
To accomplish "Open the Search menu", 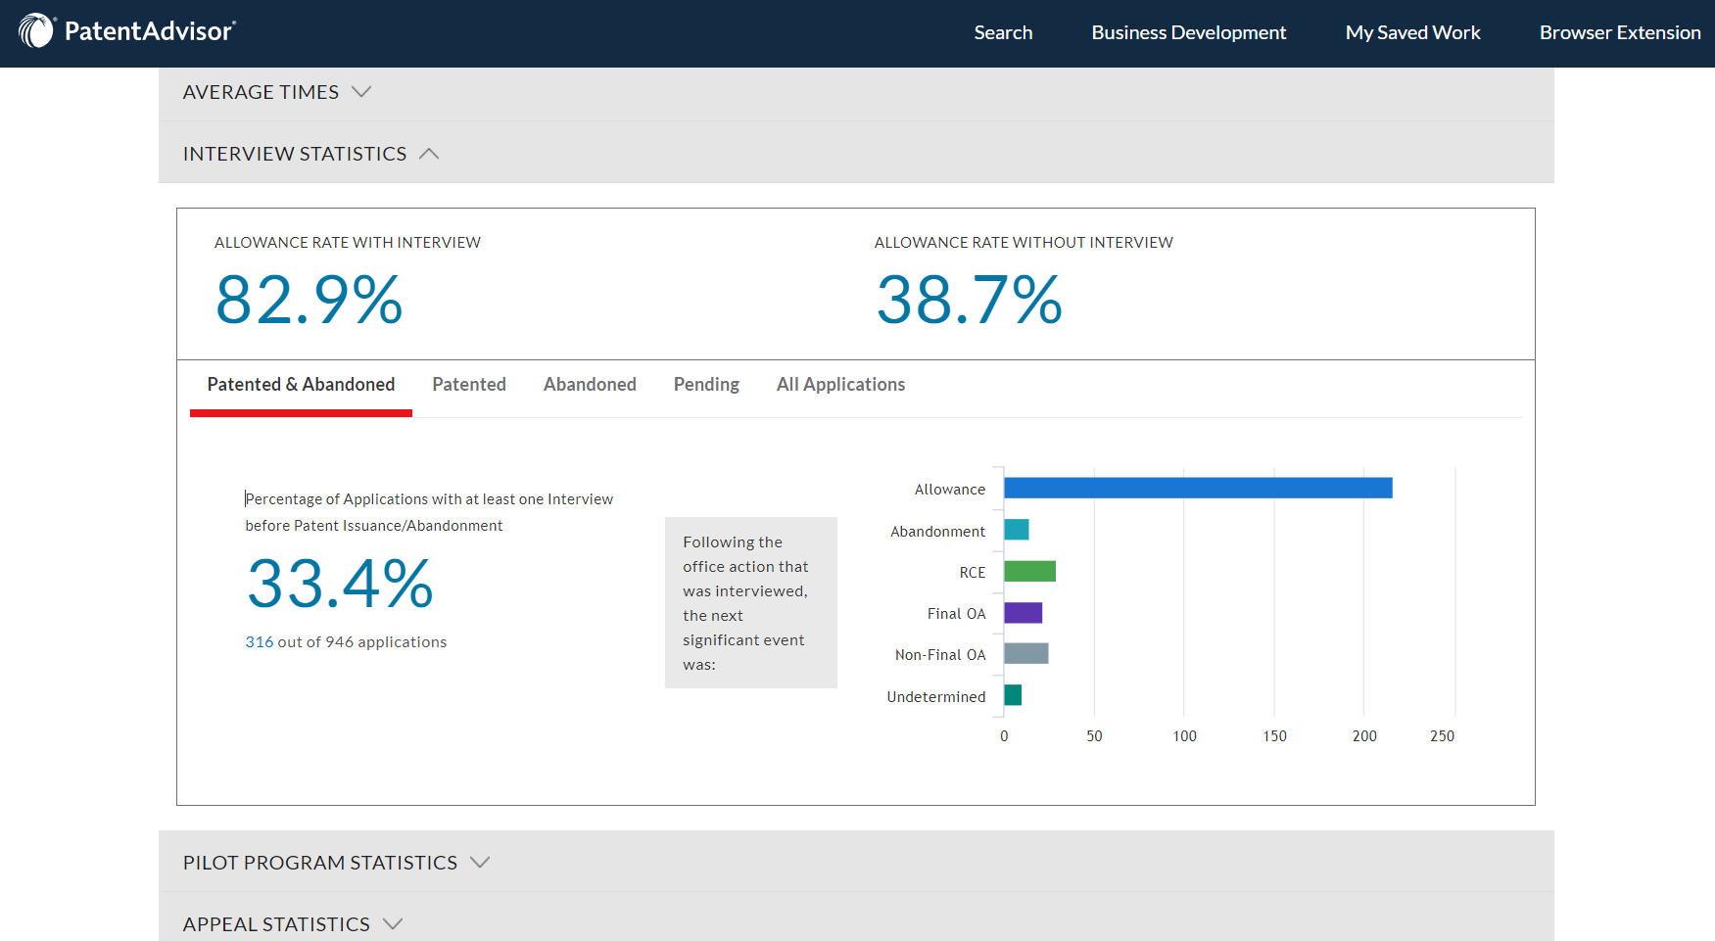I will click(1003, 32).
